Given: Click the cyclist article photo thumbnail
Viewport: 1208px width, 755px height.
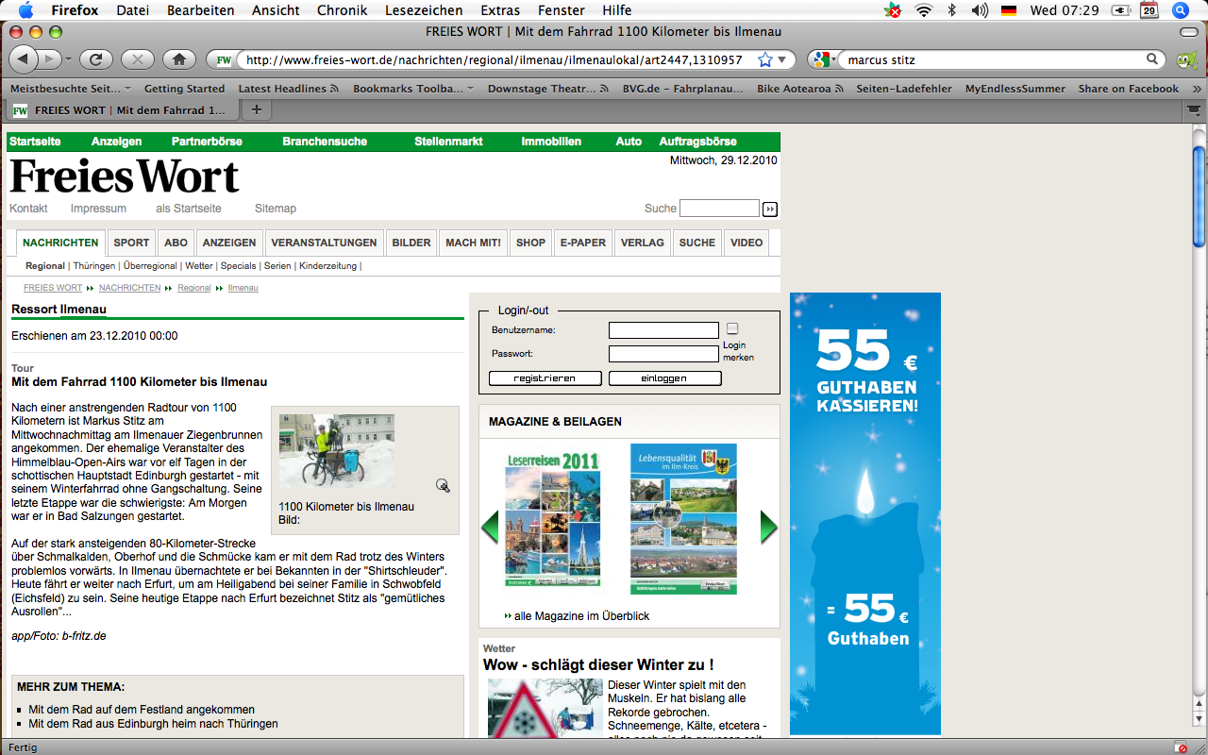Looking at the screenshot, I should pyautogui.click(x=337, y=451).
